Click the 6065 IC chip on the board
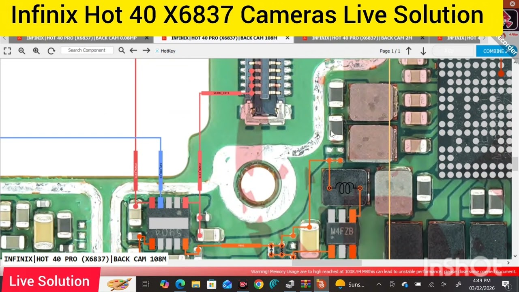The image size is (519, 292). click(168, 224)
